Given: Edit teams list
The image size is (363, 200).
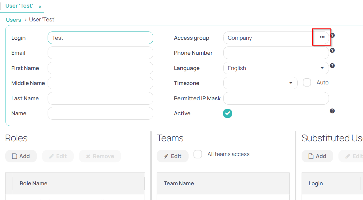Looking at the screenshot, I should [173, 156].
